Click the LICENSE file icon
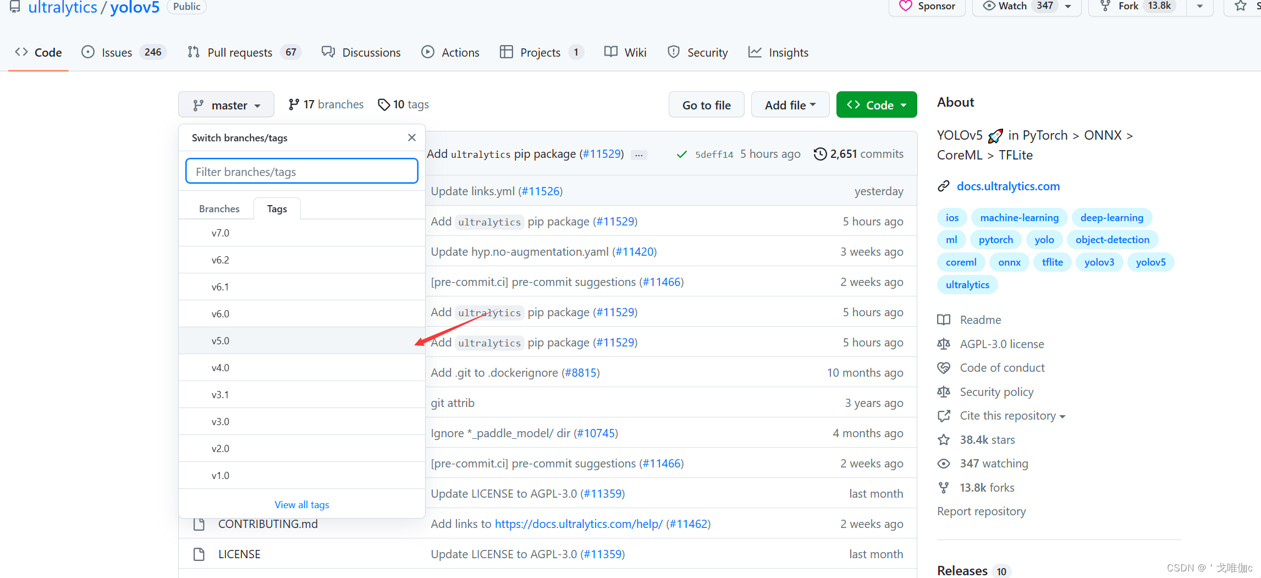Screen dimensions: 1261x578 coord(199,554)
